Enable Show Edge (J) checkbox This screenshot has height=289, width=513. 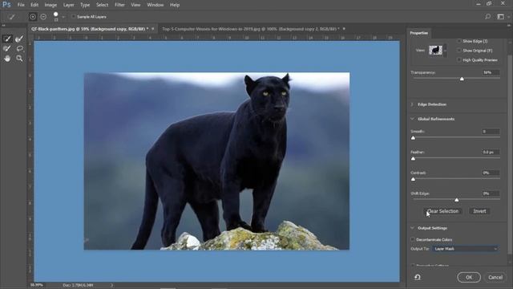pyautogui.click(x=459, y=41)
